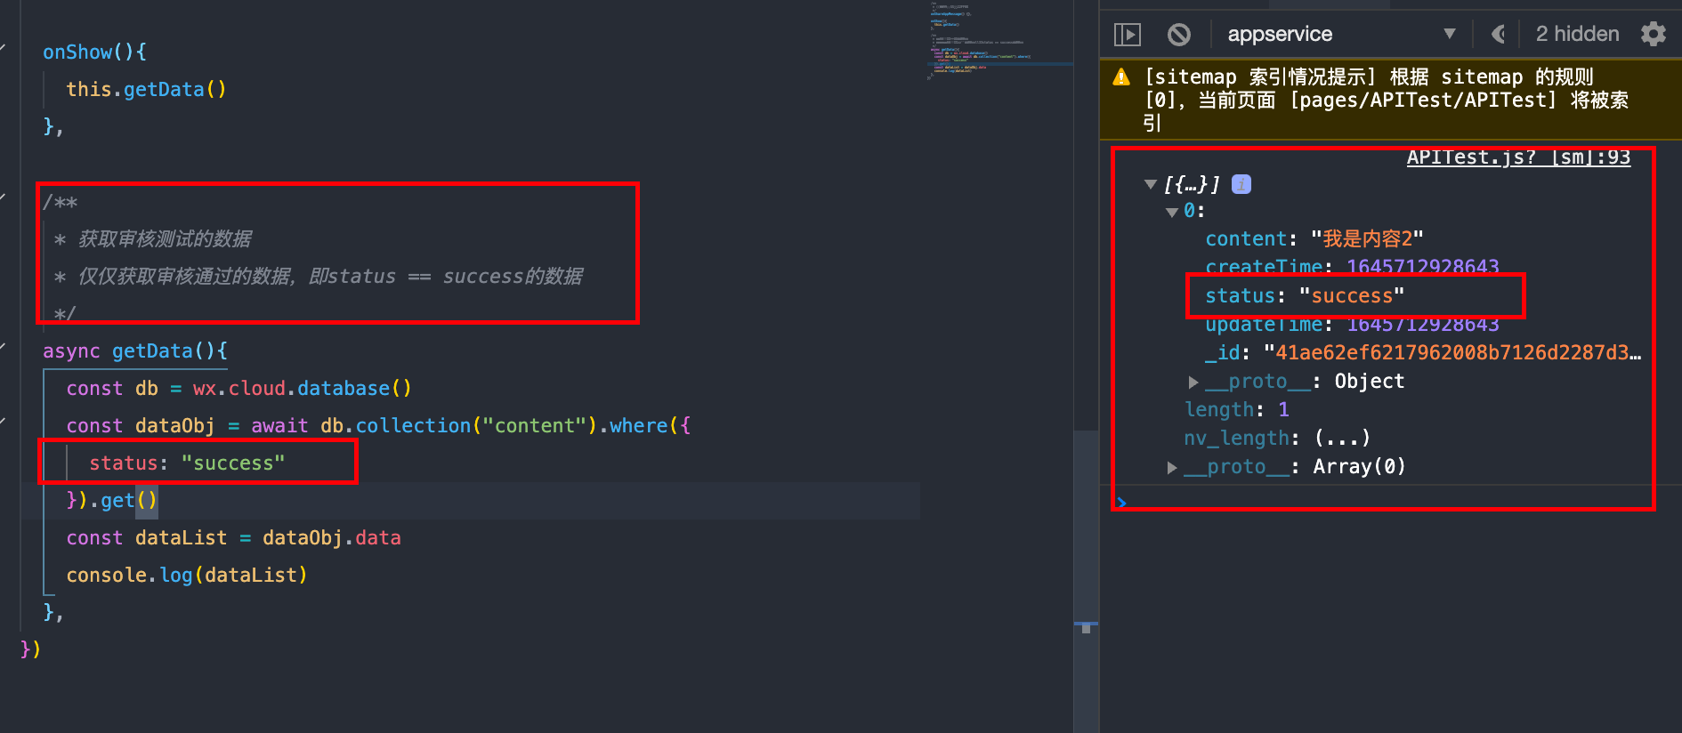1682x733 pixels.
Task: Select the updateTime value in console
Action: [1422, 325]
